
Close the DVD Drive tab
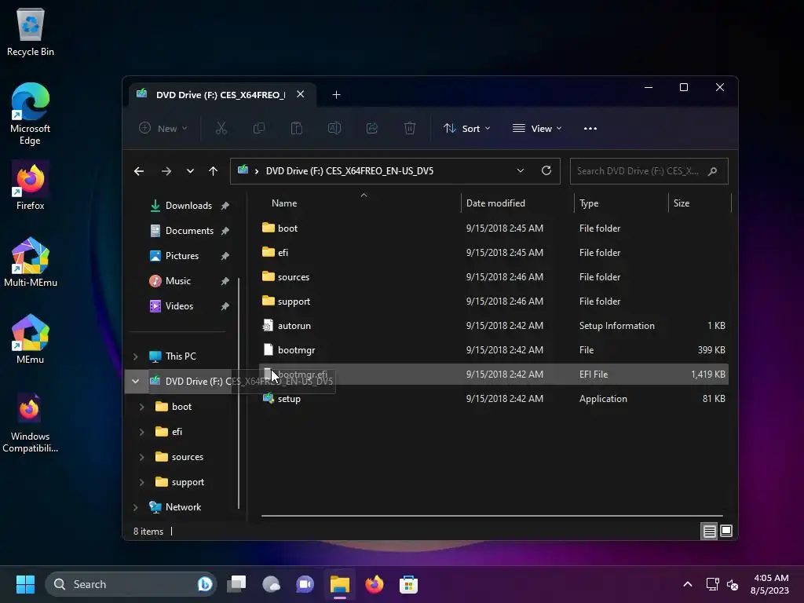point(301,94)
